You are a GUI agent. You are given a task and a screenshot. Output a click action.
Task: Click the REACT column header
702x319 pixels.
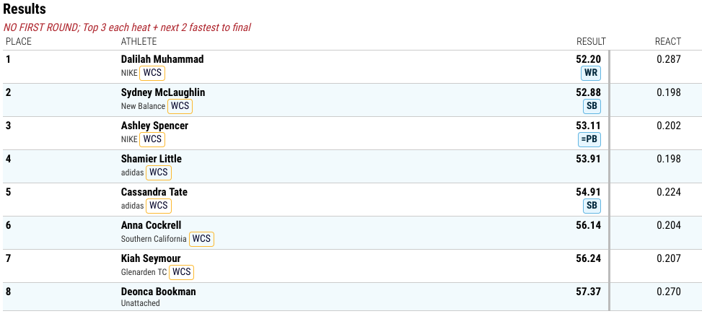pyautogui.click(x=668, y=42)
